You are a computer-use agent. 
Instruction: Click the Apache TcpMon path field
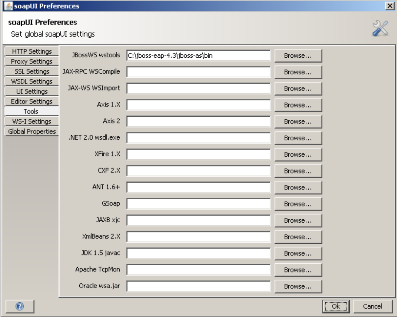pos(198,269)
